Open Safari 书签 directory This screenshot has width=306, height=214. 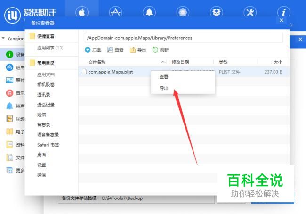pos(48,145)
